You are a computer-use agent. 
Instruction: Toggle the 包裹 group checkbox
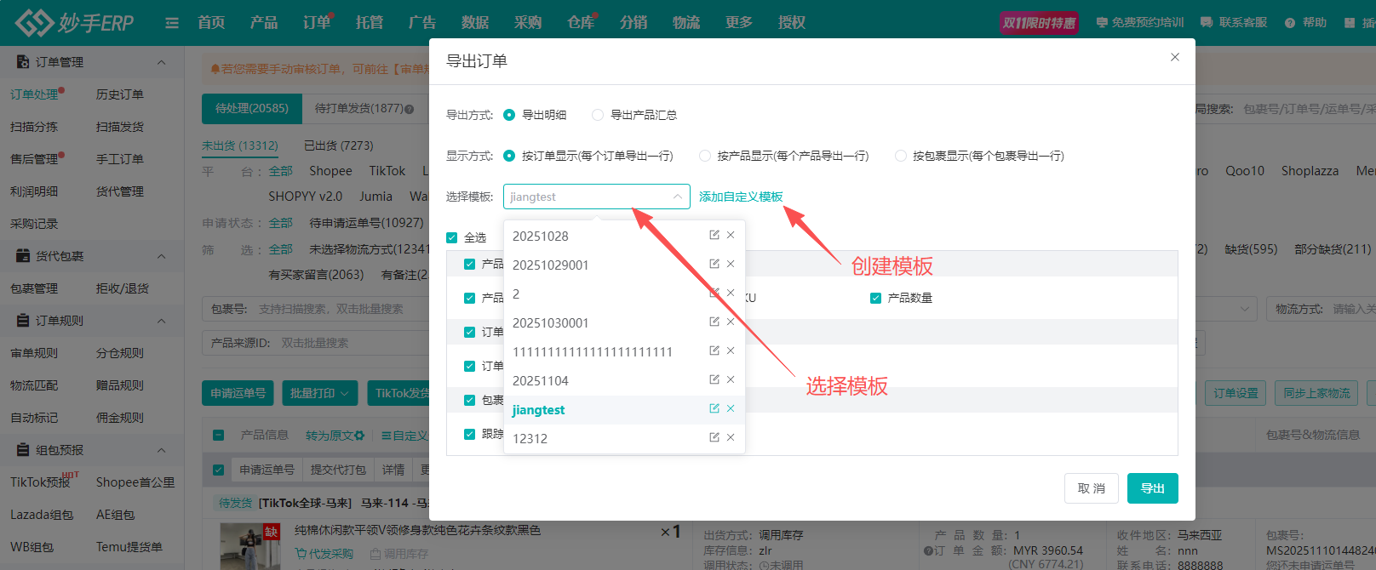(469, 400)
